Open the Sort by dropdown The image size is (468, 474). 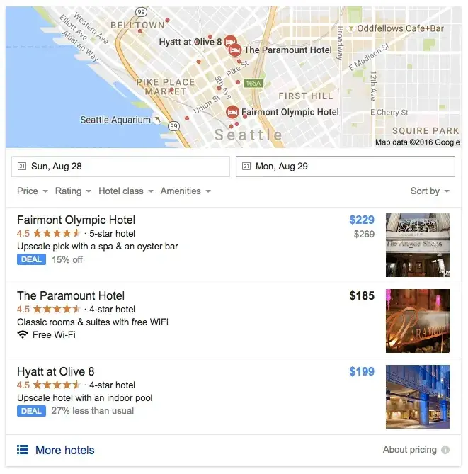(x=430, y=191)
